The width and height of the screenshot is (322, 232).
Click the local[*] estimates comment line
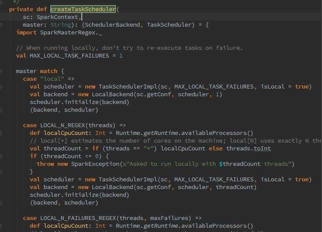[176, 141]
